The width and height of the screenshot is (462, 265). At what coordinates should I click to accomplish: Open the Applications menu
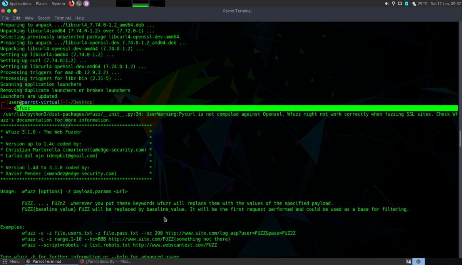[20, 3]
